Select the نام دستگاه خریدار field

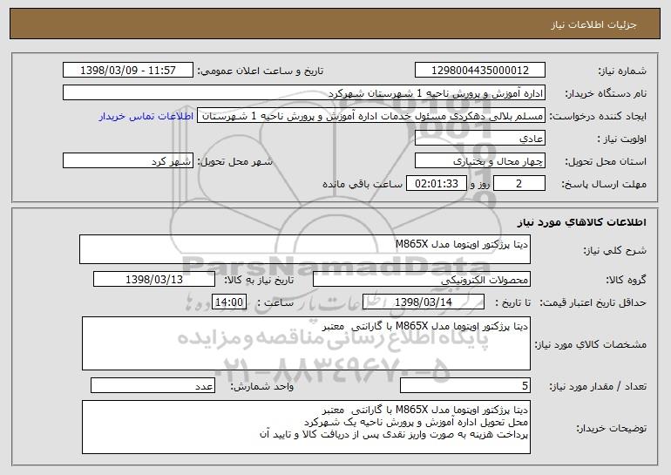point(304,93)
